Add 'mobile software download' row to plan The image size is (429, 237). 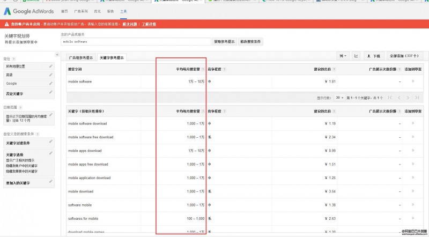click(x=412, y=124)
